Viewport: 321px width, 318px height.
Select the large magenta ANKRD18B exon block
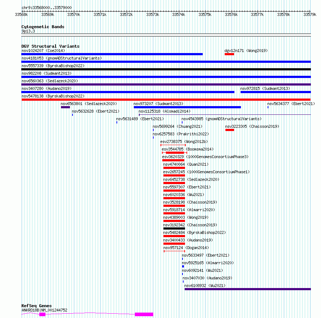coord(144,314)
